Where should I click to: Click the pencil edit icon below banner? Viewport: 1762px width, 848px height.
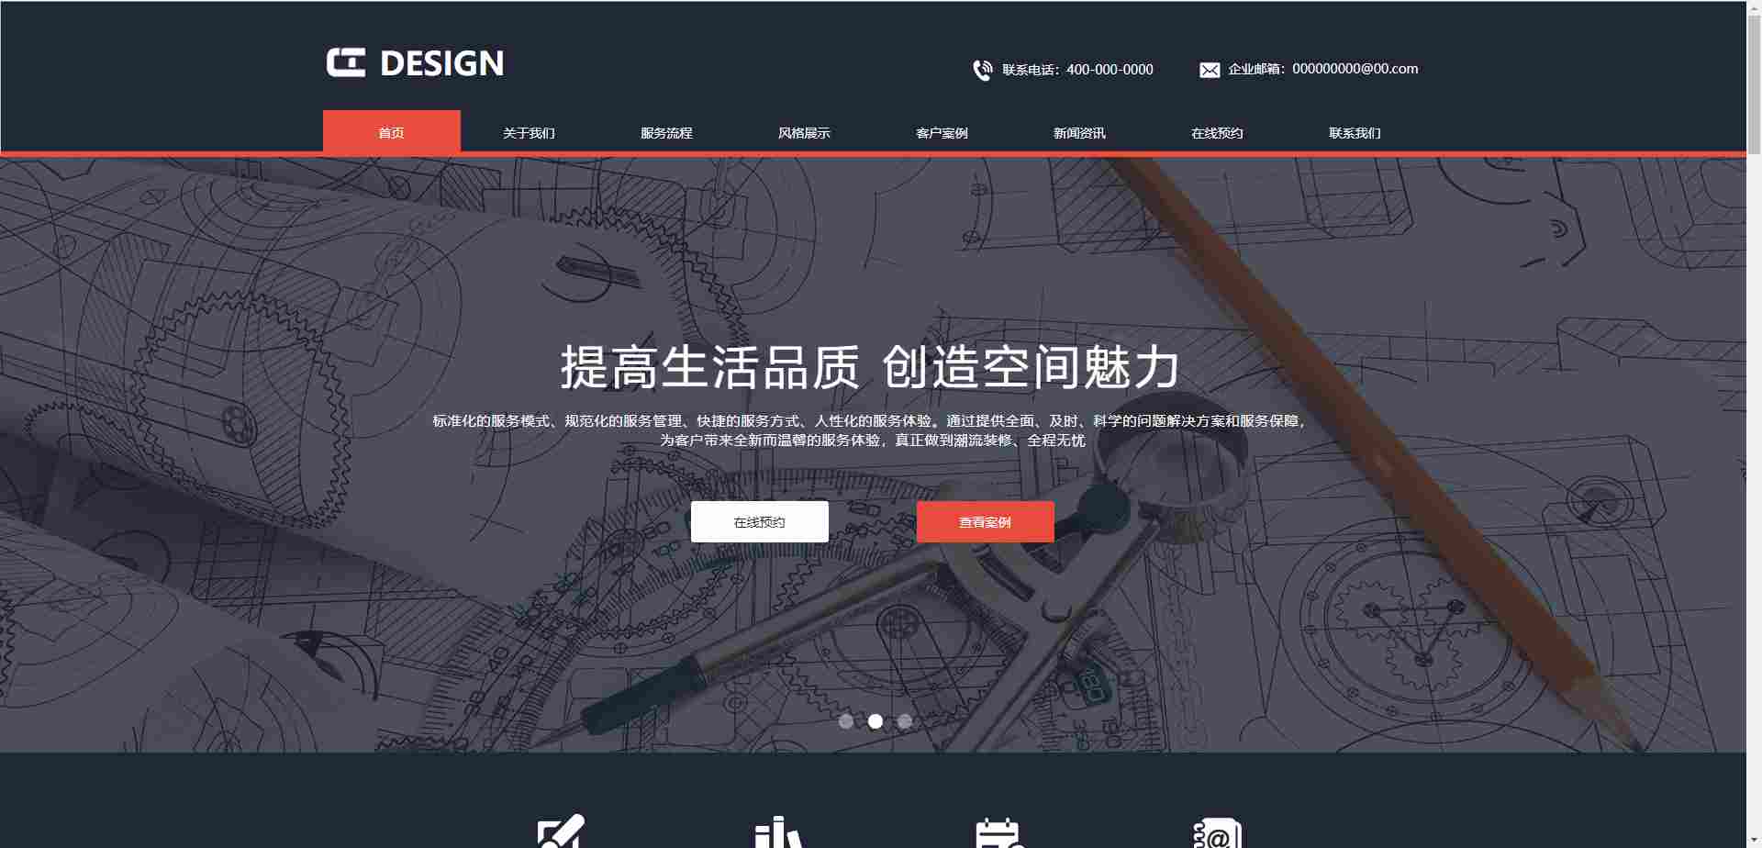click(560, 831)
